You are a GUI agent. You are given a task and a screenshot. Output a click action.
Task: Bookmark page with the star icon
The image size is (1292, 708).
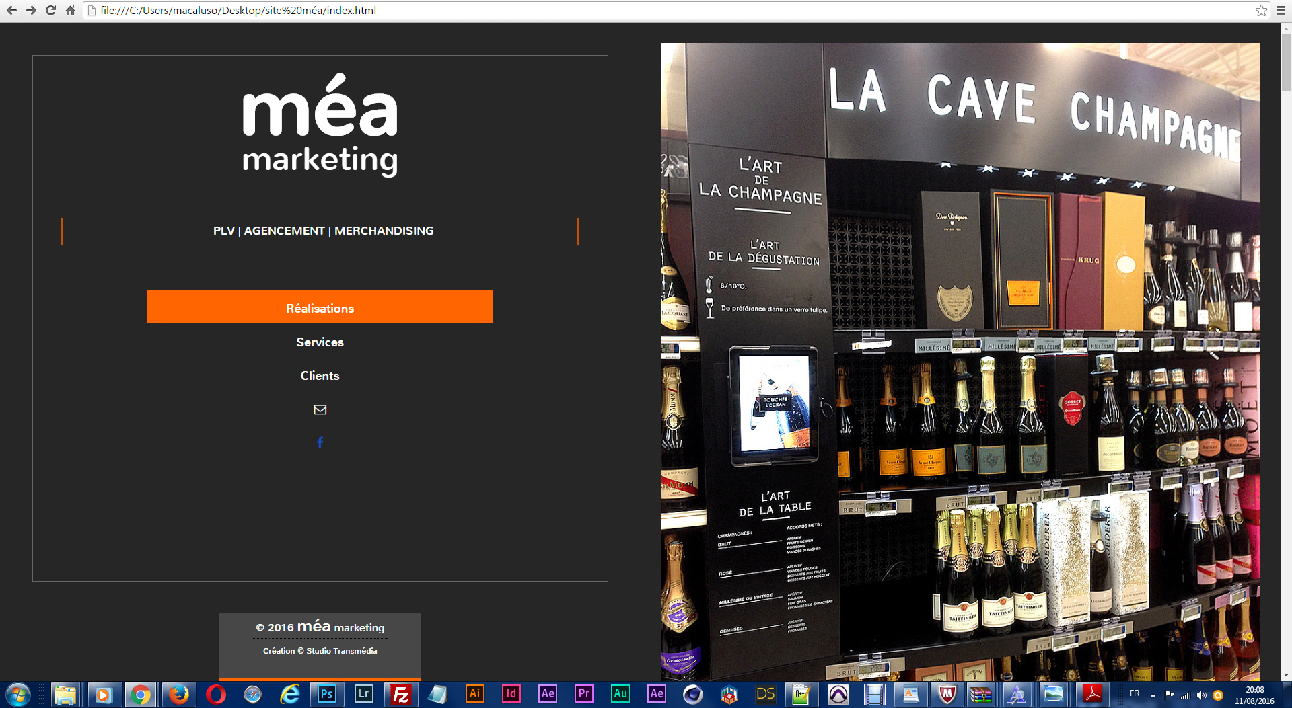[x=1261, y=10]
